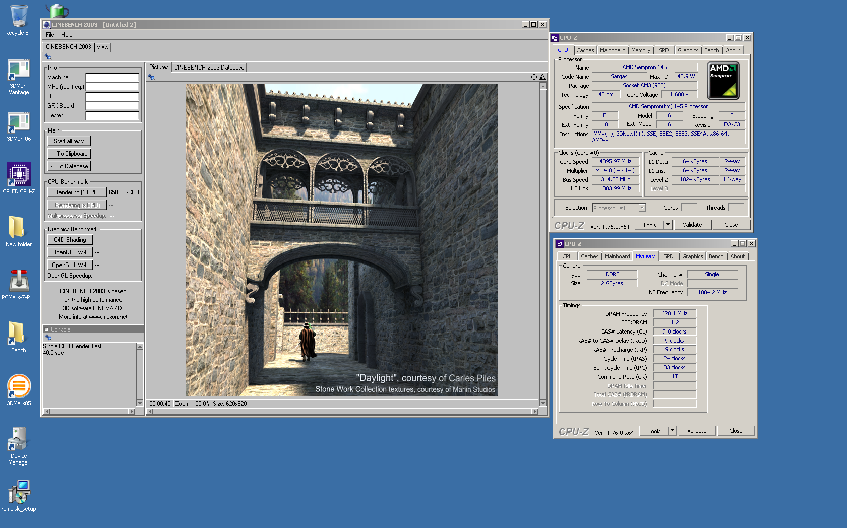Click the picture vertical scrollbar down arrow
Image resolution: width=847 pixels, height=529 pixels.
[543, 403]
